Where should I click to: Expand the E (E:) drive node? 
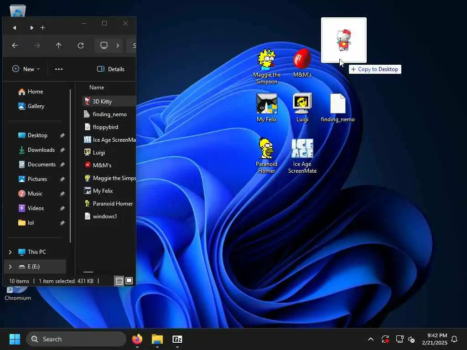[x=10, y=267]
